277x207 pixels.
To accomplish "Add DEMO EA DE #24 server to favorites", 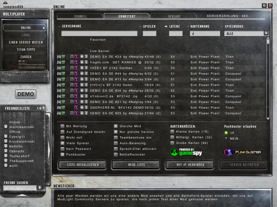I will (82, 57).
